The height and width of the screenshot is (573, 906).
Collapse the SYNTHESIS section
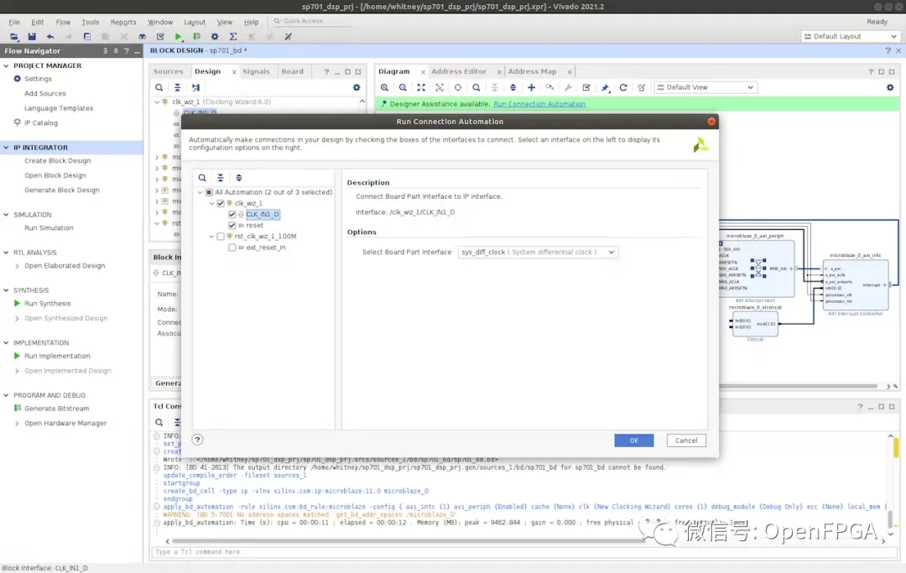[7, 290]
